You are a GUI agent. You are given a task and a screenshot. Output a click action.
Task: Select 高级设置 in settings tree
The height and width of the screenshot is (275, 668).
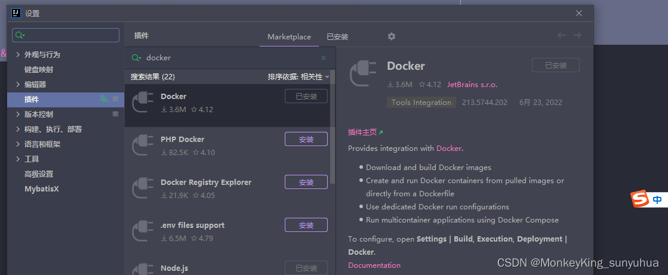tap(39, 174)
